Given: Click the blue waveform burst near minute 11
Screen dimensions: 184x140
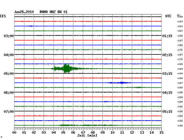Looking at the screenshot, I should pyautogui.click(x=119, y=83).
